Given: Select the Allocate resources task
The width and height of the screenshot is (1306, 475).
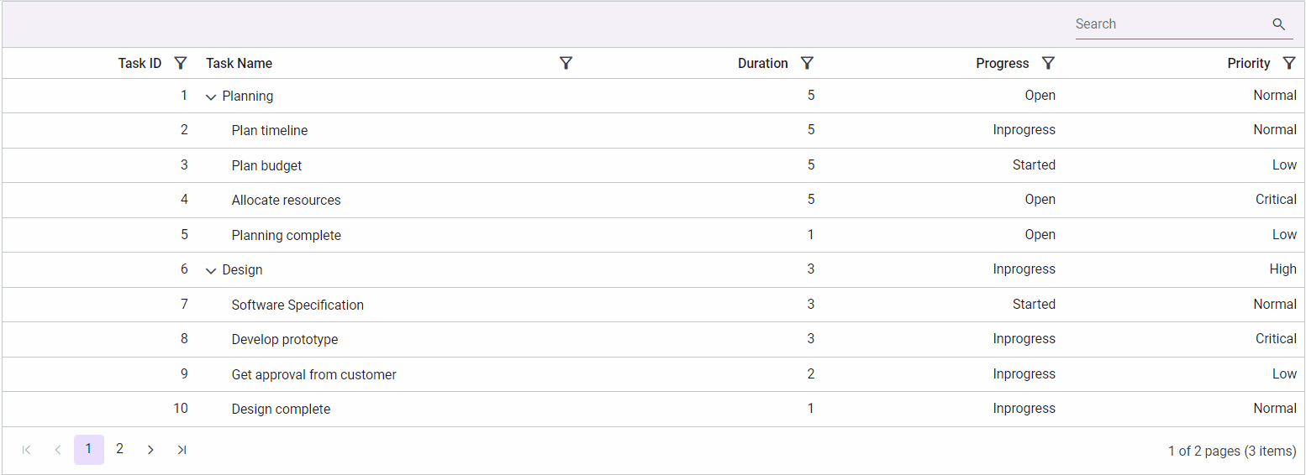Looking at the screenshot, I should [x=286, y=200].
